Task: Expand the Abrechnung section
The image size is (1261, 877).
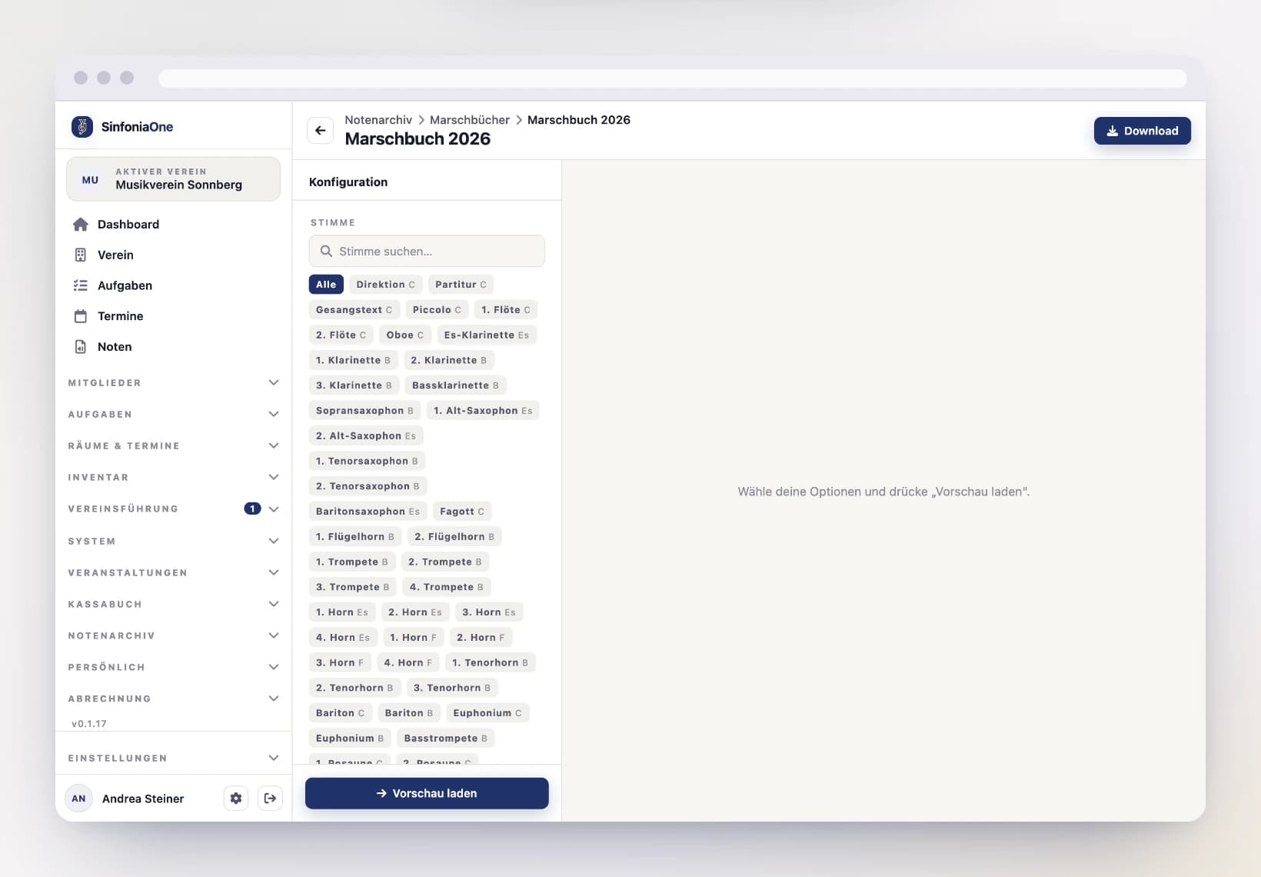Action: tap(174, 699)
